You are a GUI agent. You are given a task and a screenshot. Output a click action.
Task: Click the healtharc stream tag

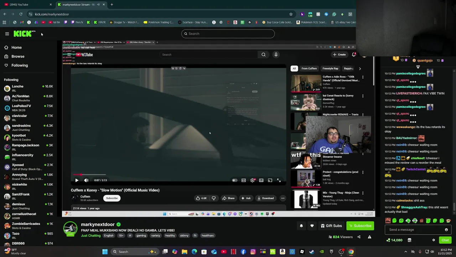[208, 236]
